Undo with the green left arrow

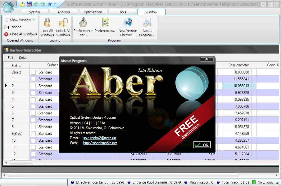coord(36,4)
